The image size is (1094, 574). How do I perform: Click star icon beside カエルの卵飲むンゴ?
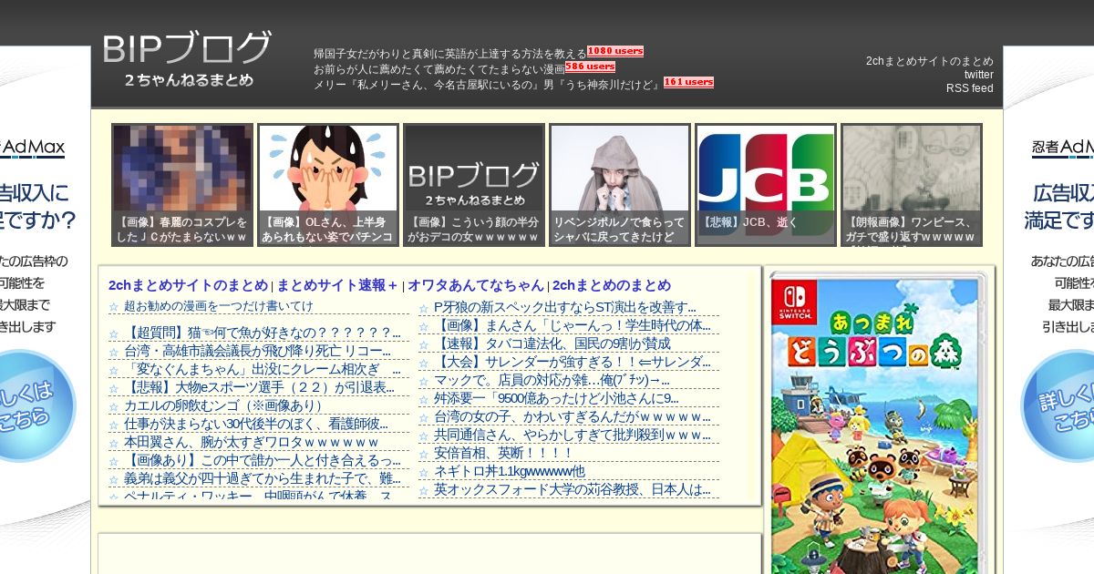tap(114, 406)
